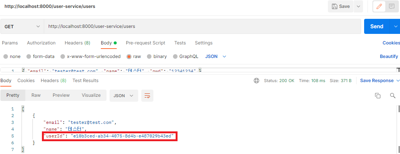The image size is (400, 154).
Task: Open the Cookies link
Action: tap(391, 43)
